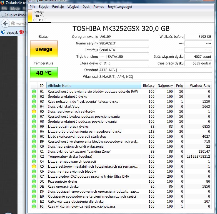The height and width of the screenshot is (214, 217).
Task: Click the green status icon of row 07
Action: 34,116
